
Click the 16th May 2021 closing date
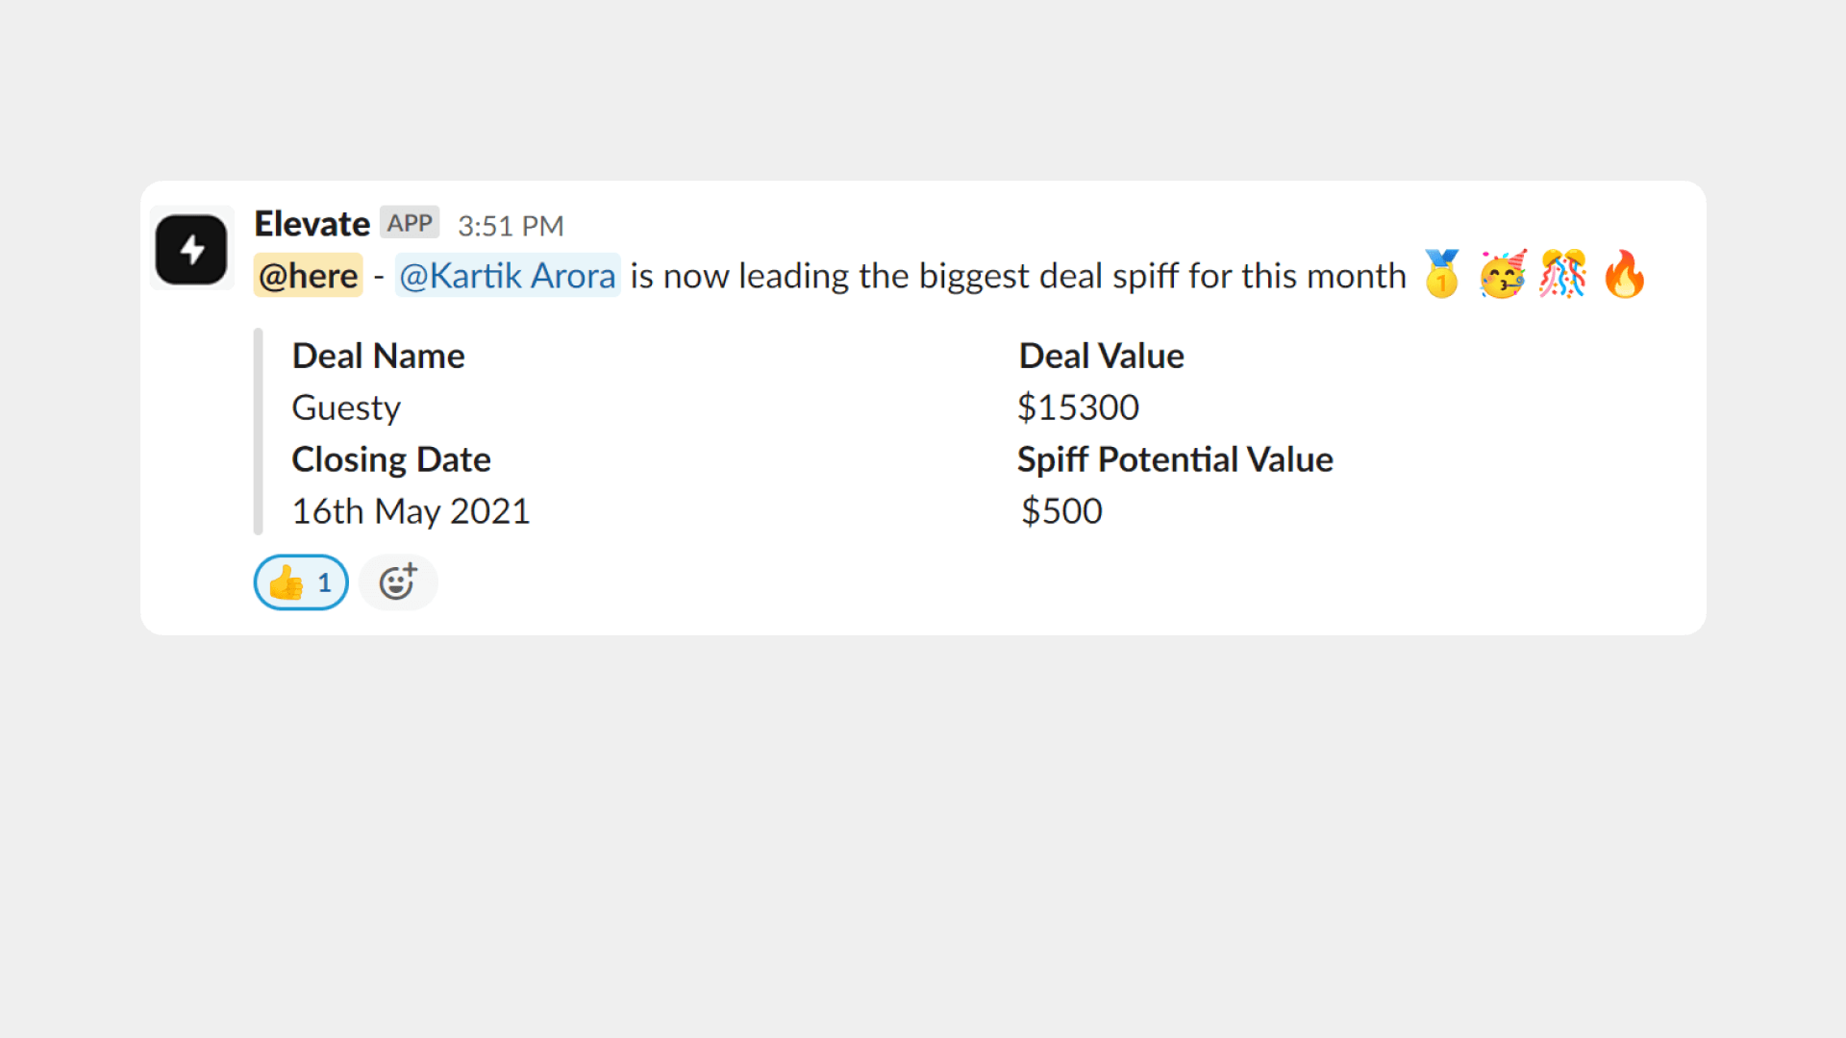tap(411, 511)
